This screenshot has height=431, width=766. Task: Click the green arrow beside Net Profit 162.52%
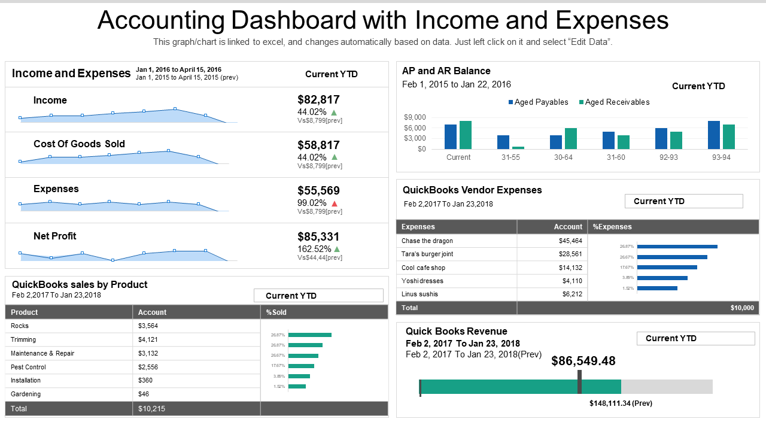pyautogui.click(x=337, y=249)
